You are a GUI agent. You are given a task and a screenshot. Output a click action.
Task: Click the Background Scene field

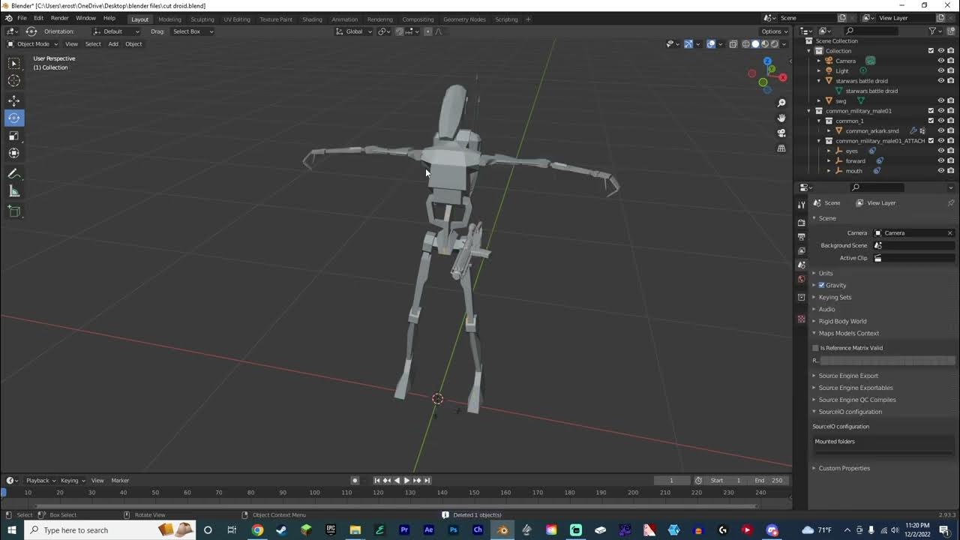point(914,245)
